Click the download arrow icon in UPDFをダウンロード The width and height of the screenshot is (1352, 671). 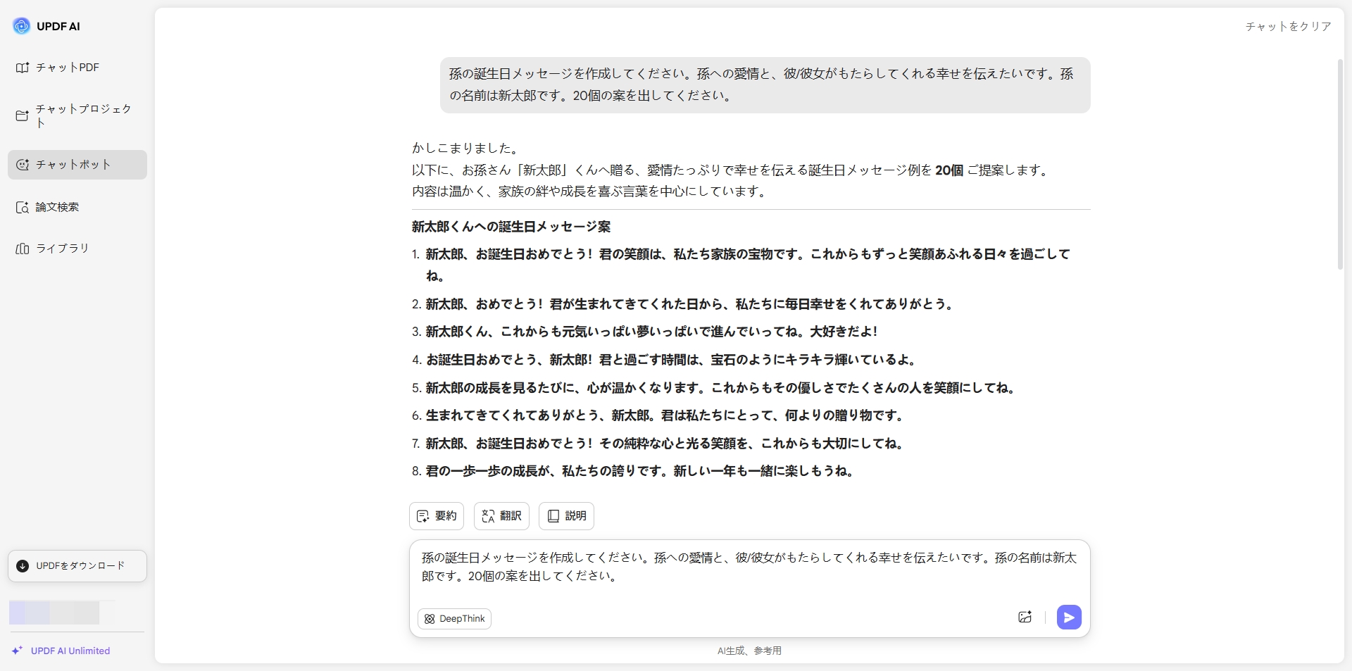23,566
